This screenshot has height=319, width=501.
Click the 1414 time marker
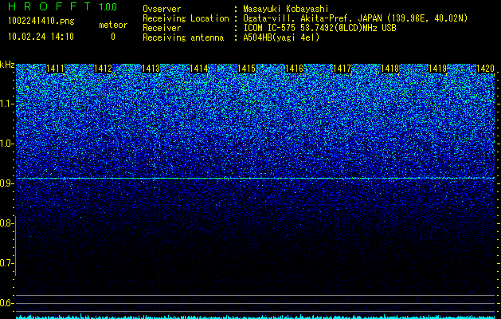point(199,69)
